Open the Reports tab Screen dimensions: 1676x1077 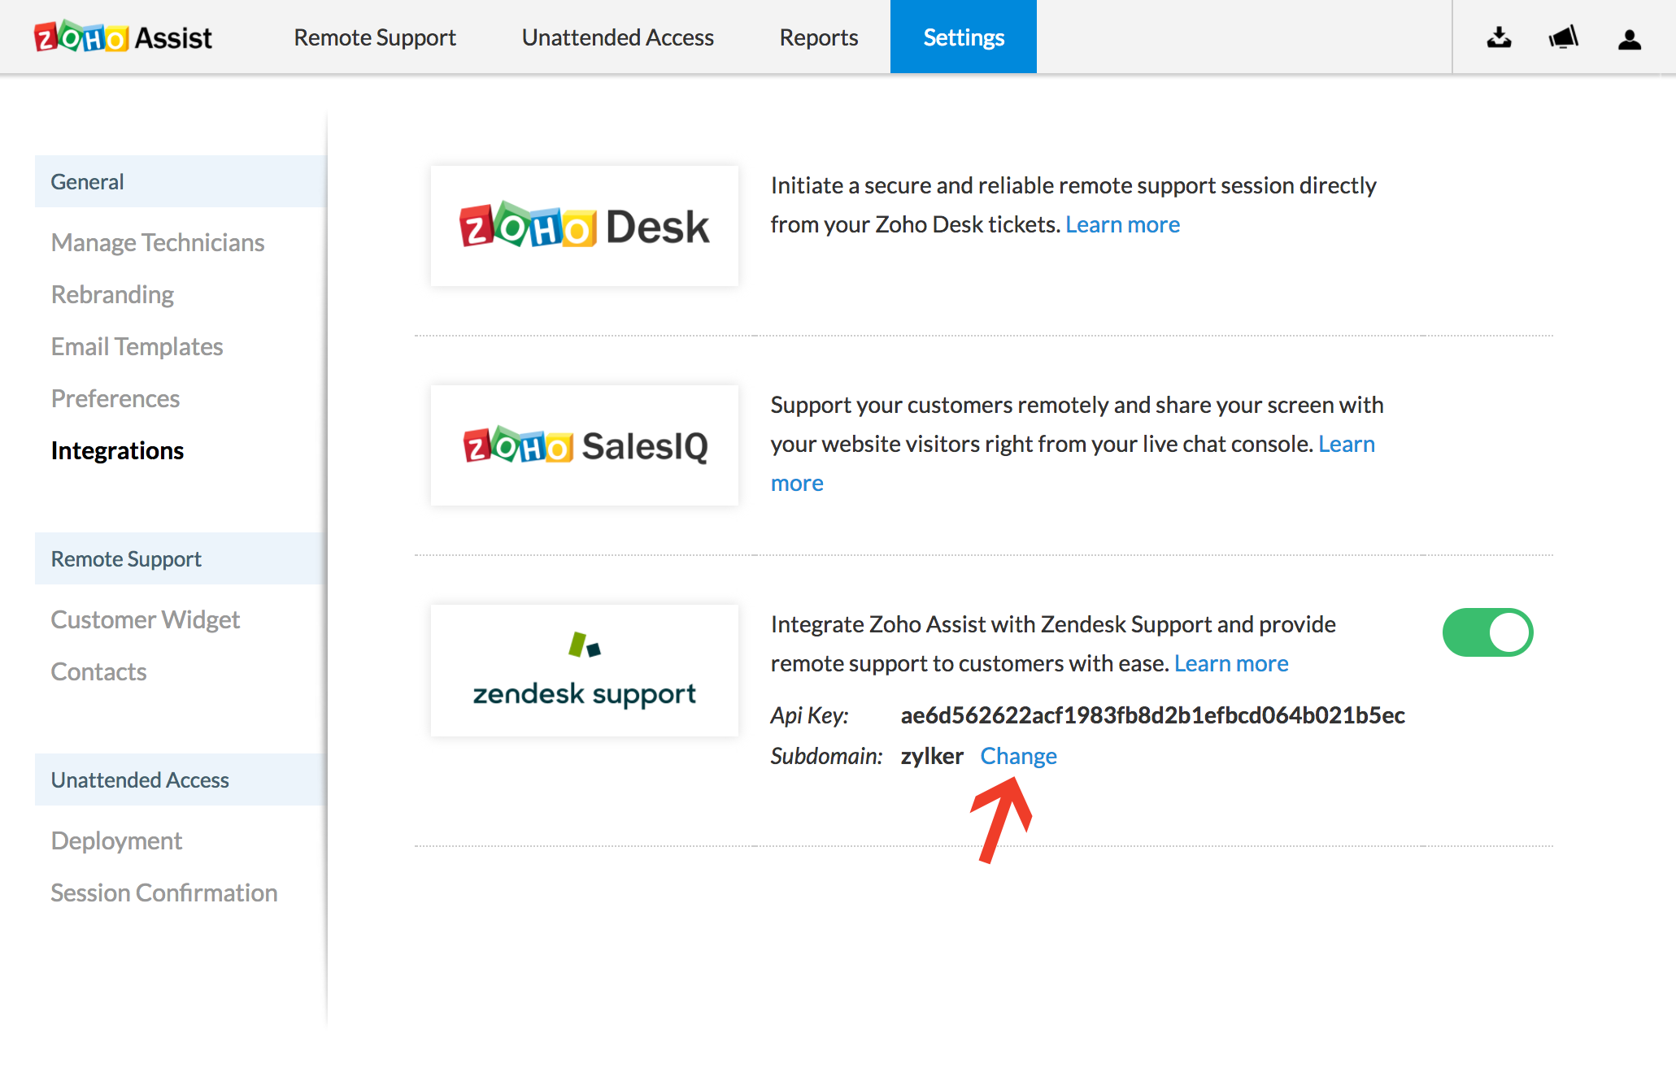tap(818, 37)
